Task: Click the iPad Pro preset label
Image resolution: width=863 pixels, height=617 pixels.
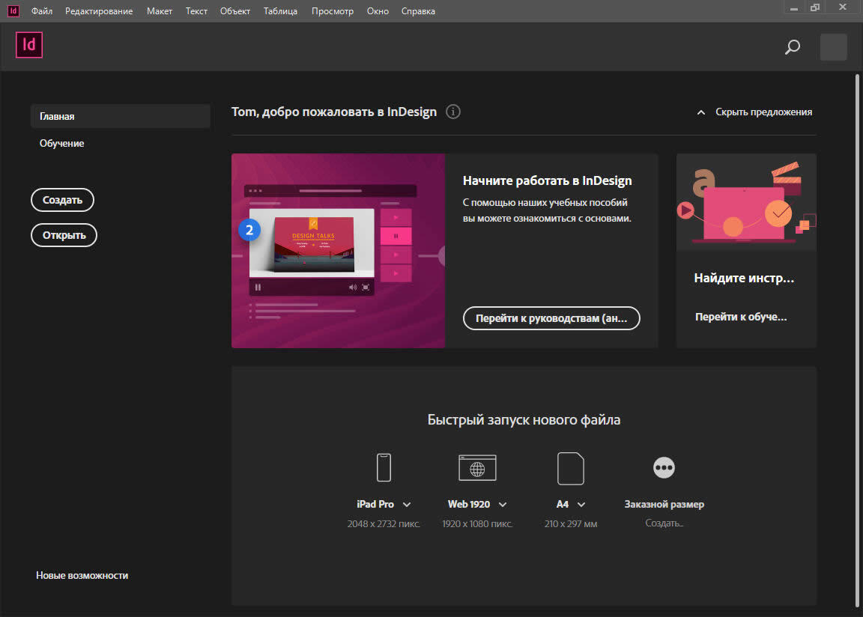Action: pyautogui.click(x=375, y=504)
